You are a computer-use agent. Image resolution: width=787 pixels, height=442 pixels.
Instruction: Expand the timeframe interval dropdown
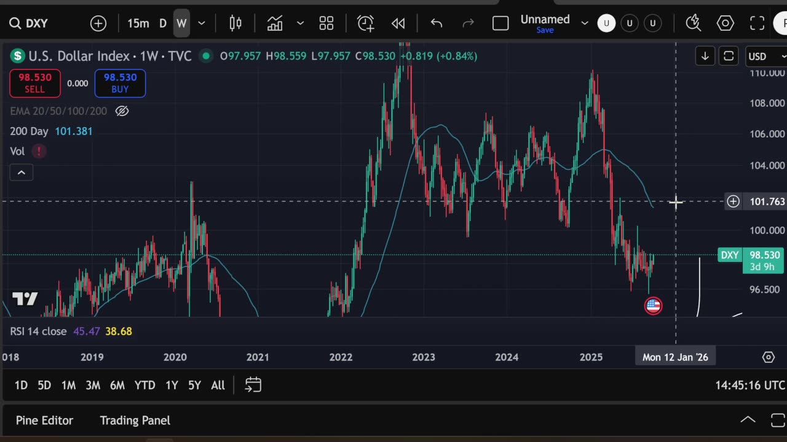[x=201, y=23]
